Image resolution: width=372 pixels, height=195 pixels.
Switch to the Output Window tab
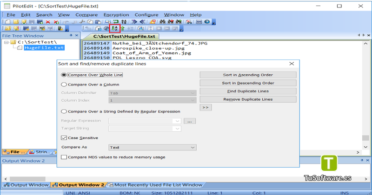27,185
